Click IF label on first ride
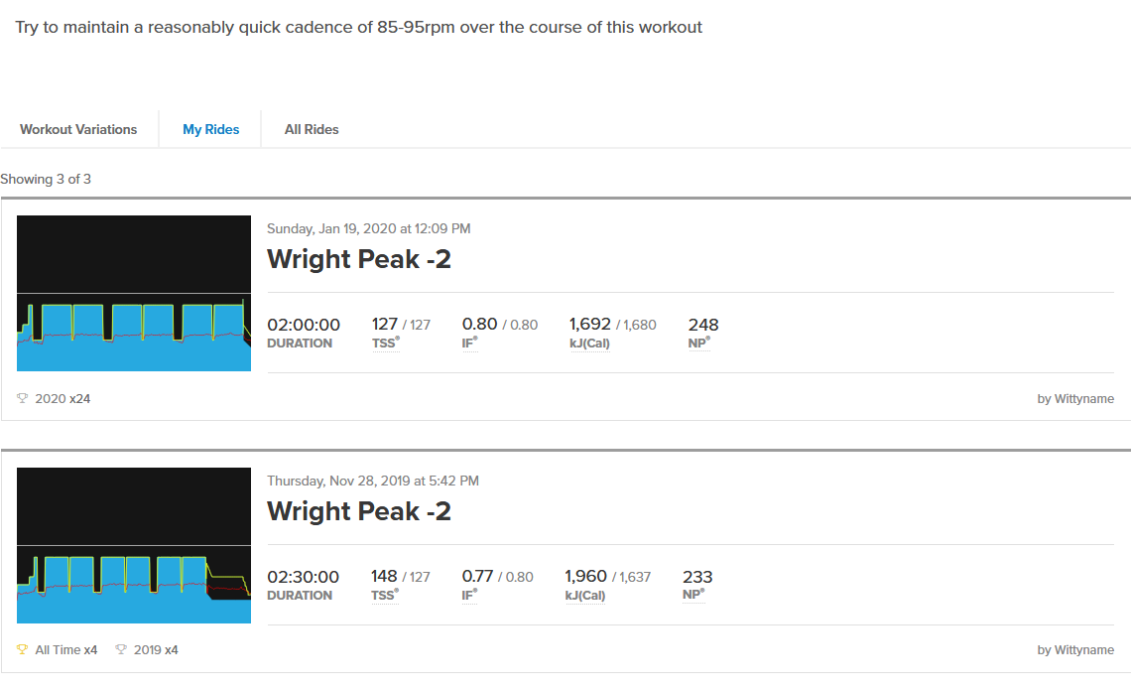Screen dimensions: 1131x690 pyautogui.click(x=468, y=344)
